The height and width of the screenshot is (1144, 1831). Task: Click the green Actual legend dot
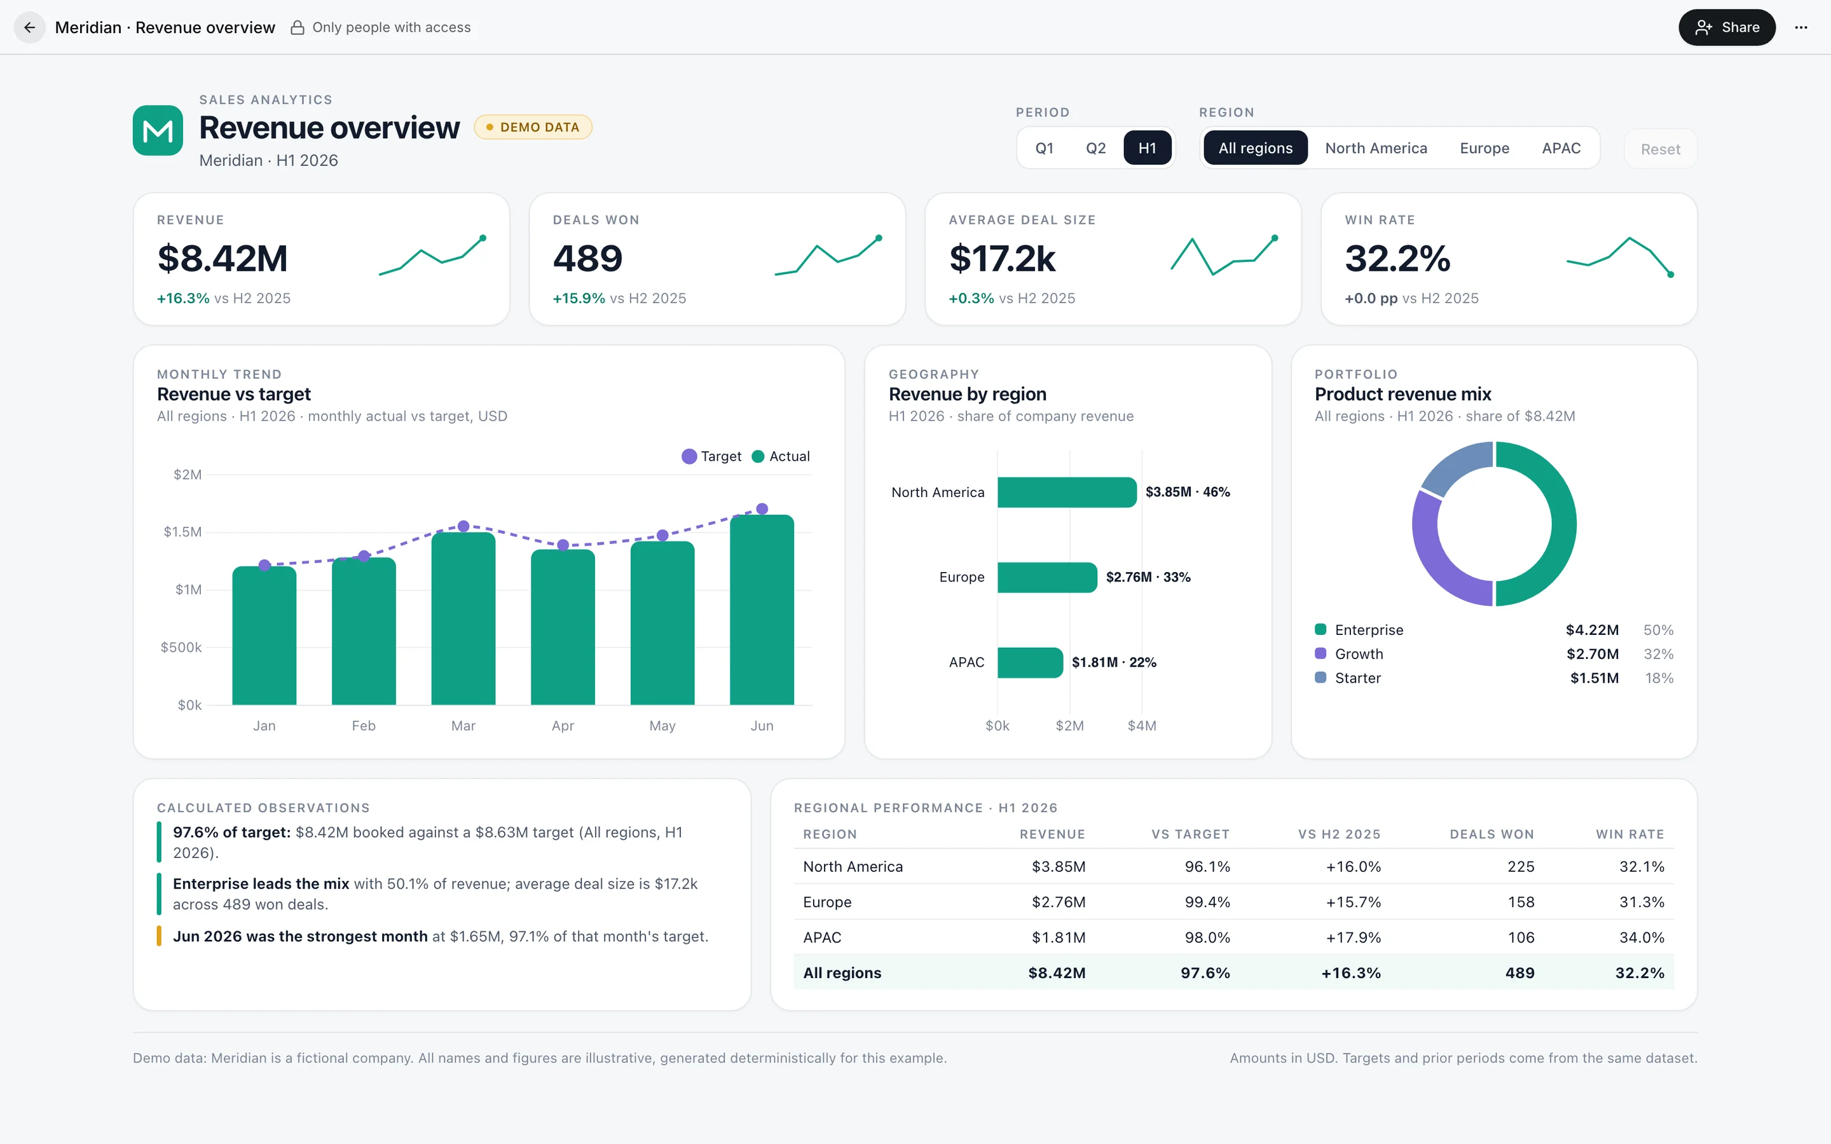(757, 456)
